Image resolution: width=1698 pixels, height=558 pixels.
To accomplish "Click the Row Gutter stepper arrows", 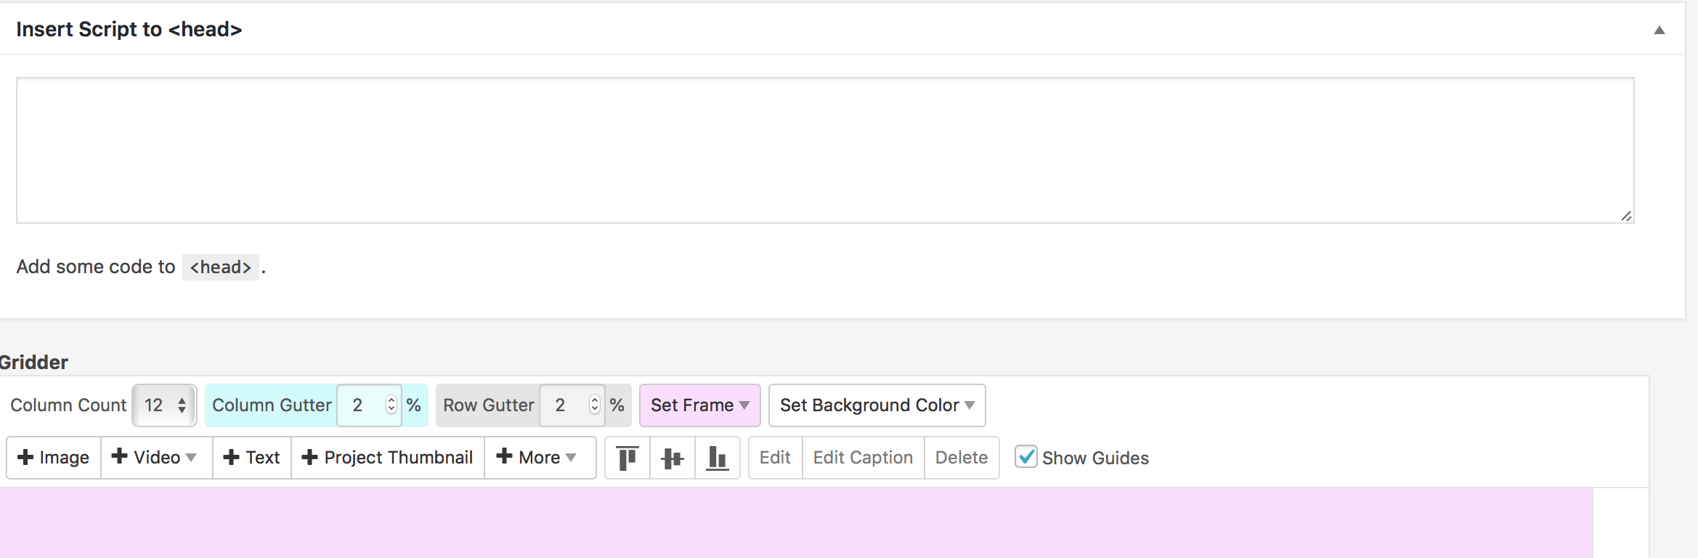I will coord(595,405).
